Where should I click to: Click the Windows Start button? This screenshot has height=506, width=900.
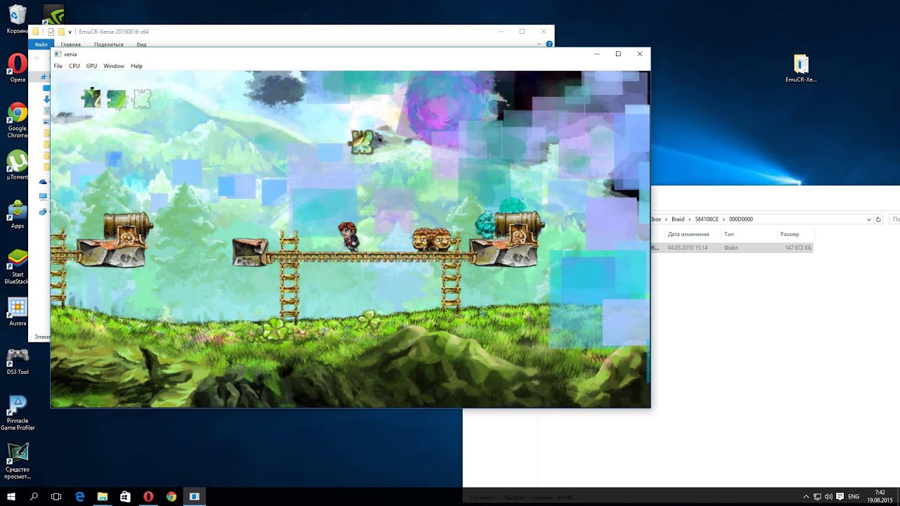11,496
